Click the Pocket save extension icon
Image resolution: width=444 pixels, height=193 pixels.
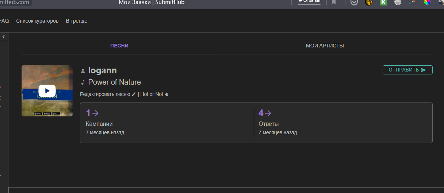coord(354,3)
